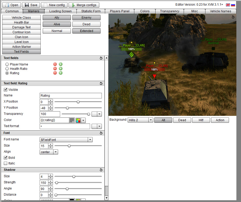241x202 pixels.
Task: Toggle the Enemy marker button
Action: 86,17
